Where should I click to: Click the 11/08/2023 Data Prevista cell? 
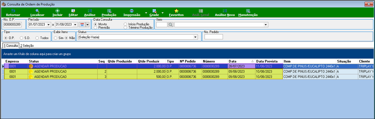pyautogui.click(x=269, y=66)
